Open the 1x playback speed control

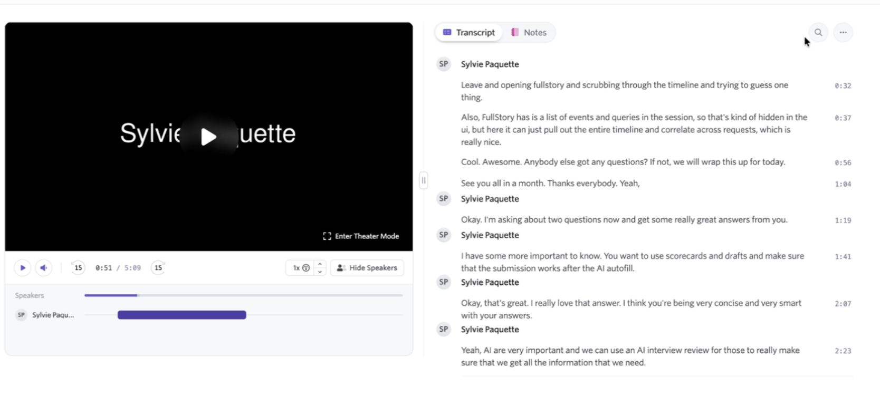coord(301,268)
